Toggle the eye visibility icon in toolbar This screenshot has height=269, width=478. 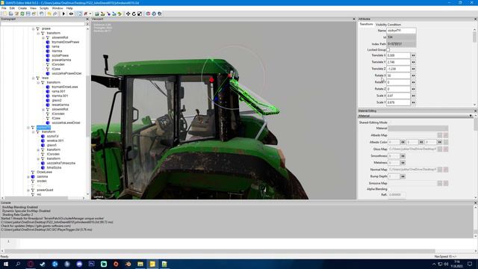[71, 13]
